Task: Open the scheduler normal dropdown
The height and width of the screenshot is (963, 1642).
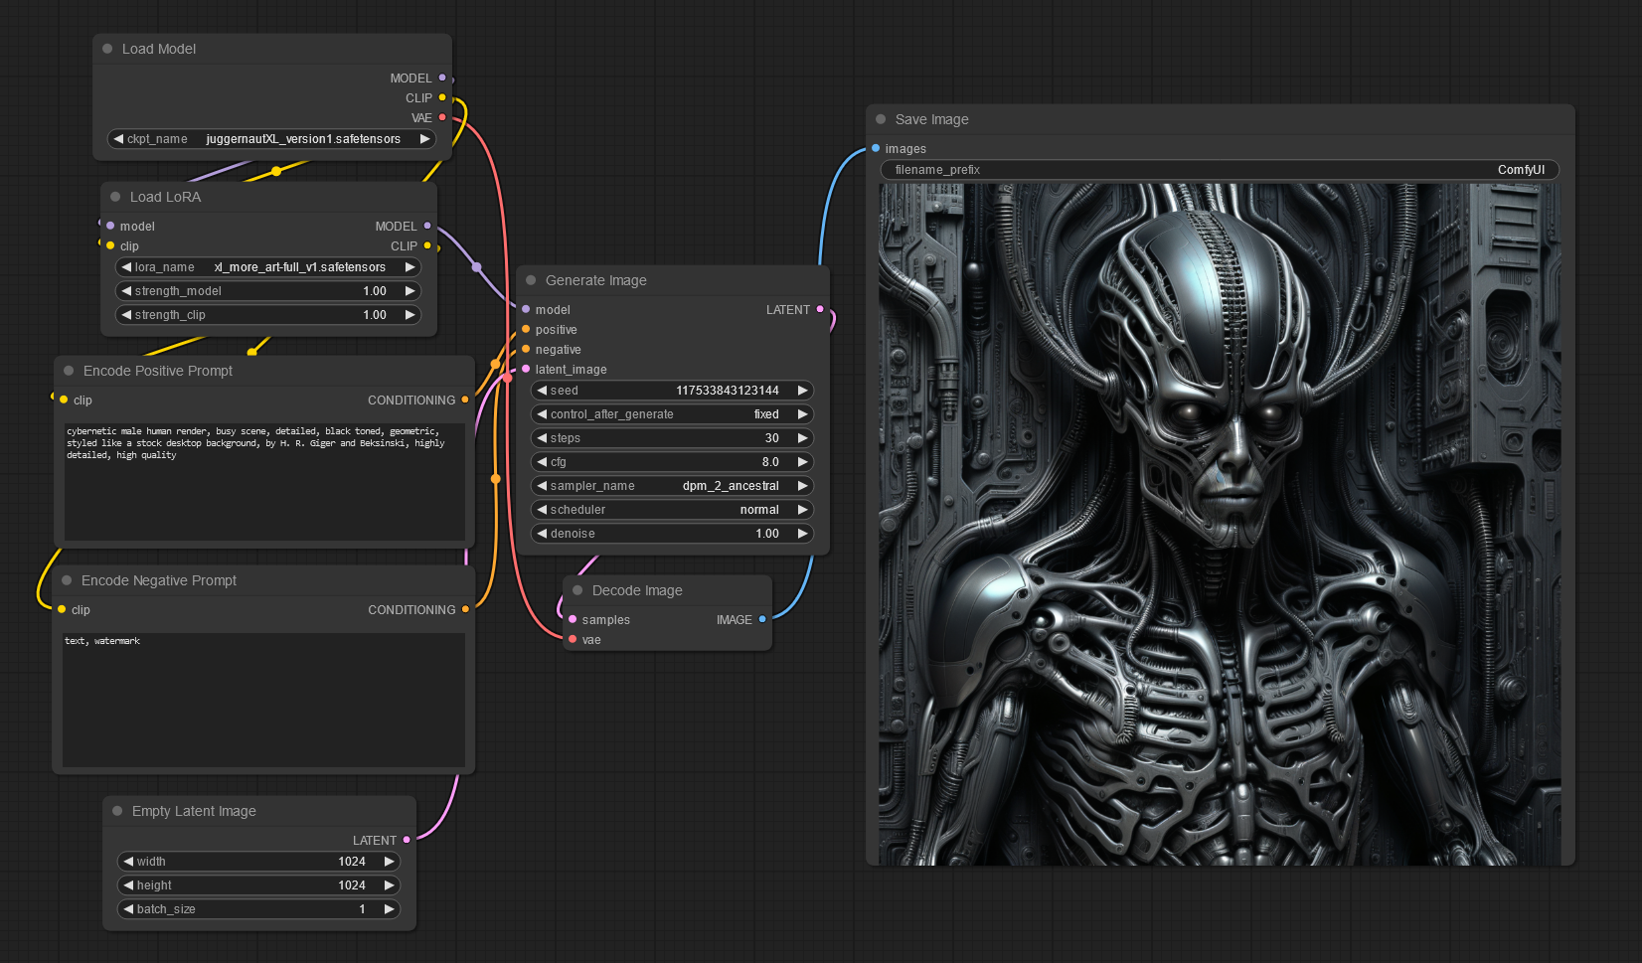Action: (x=673, y=510)
